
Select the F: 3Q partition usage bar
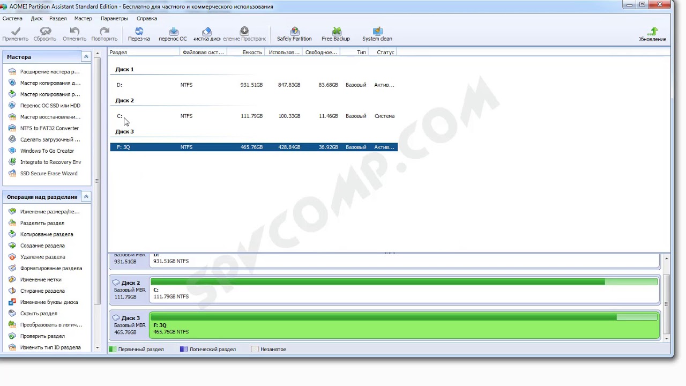click(404, 317)
